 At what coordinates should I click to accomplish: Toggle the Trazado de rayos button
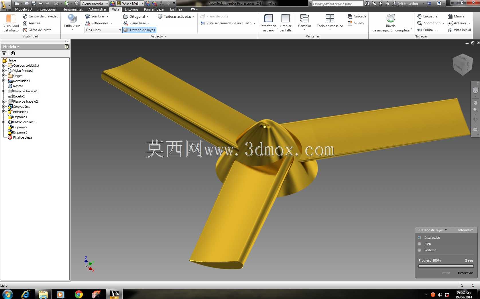tap(139, 30)
